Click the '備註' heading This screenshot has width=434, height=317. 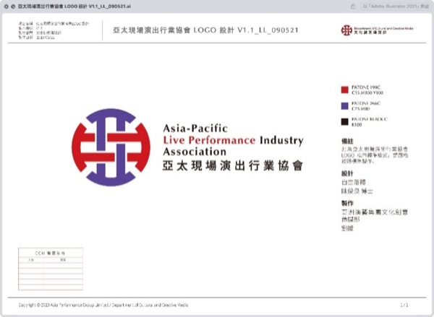coord(347,142)
